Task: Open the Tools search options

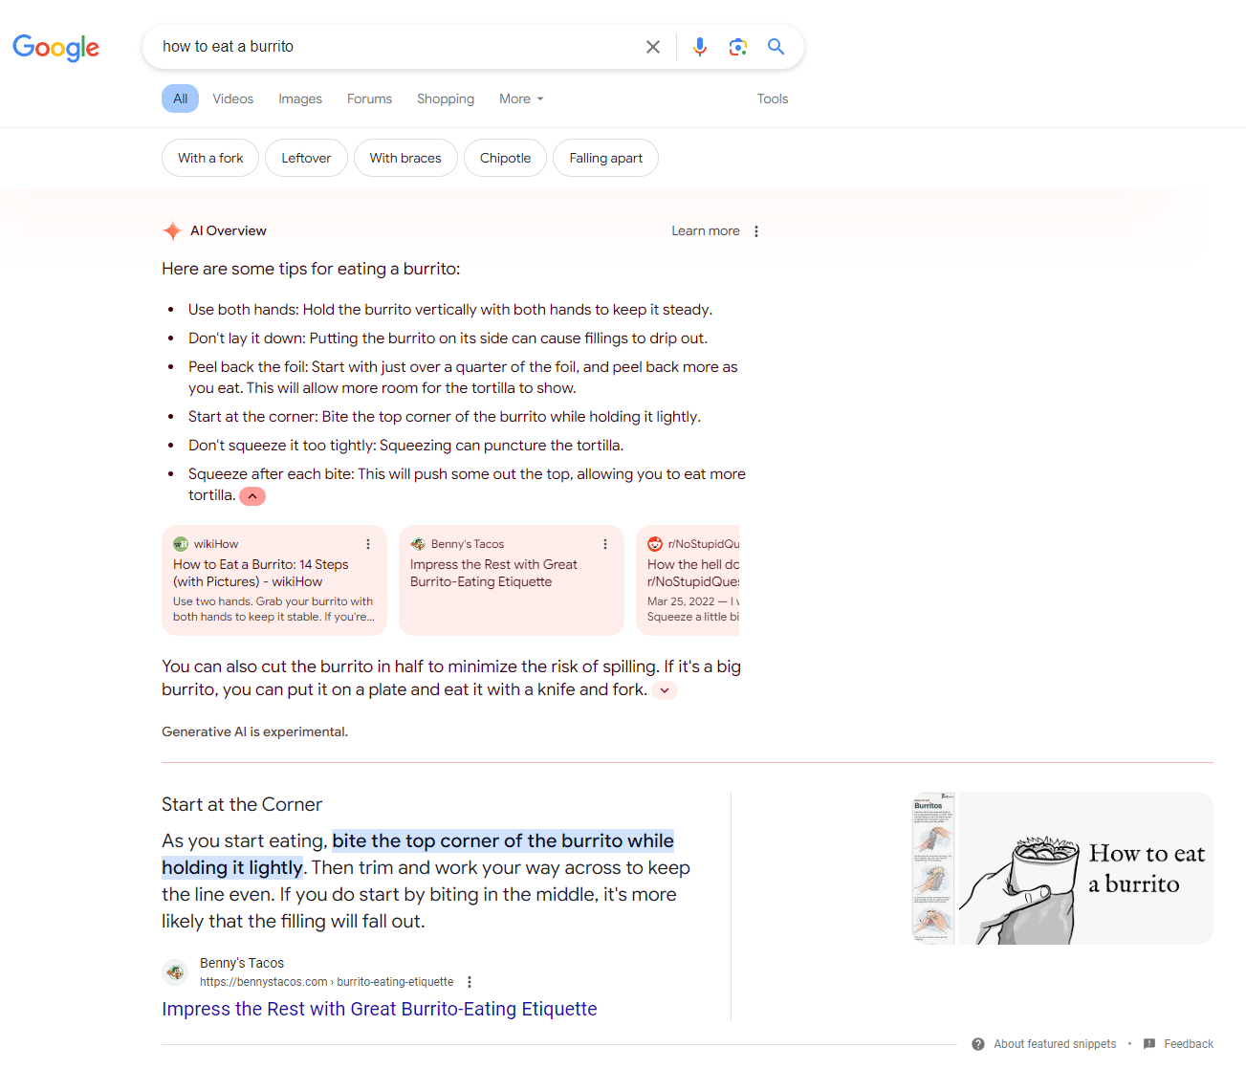Action: point(773,98)
